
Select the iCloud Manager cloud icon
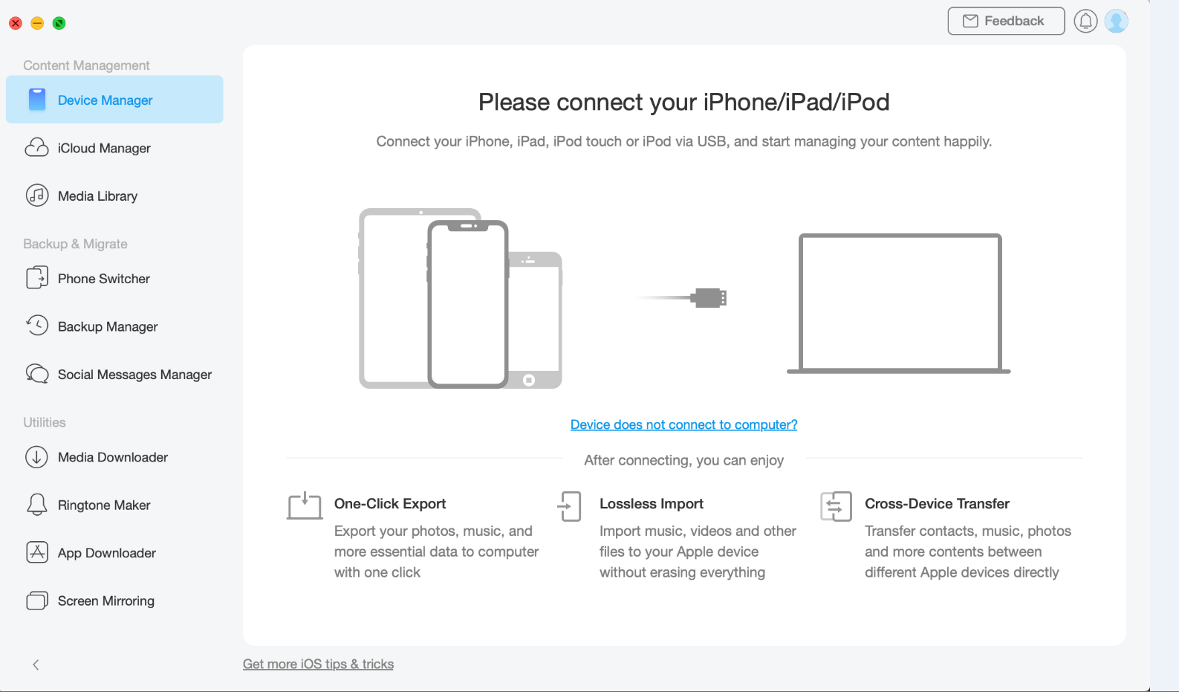[x=37, y=148]
